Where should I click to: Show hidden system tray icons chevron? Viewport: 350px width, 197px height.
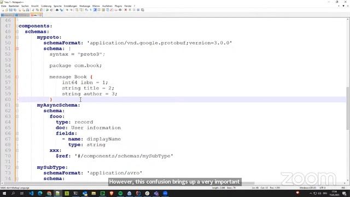[311, 193]
